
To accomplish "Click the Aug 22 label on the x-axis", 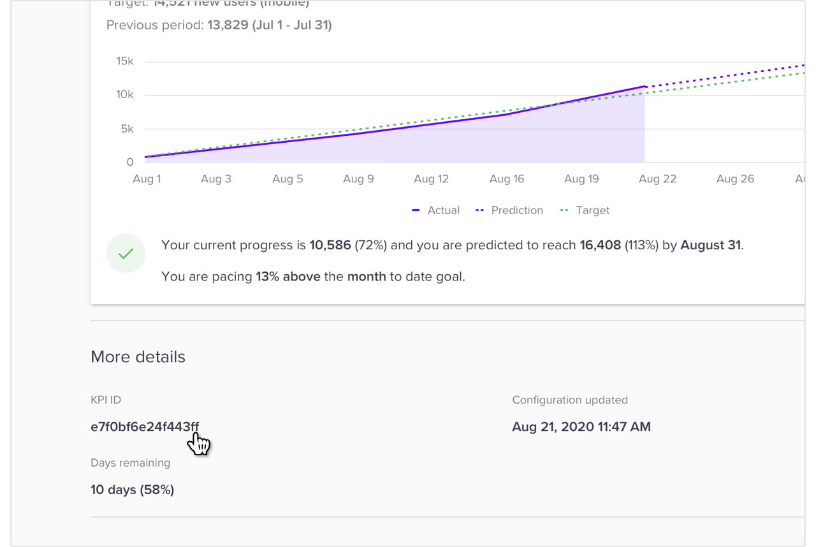I will 657,179.
